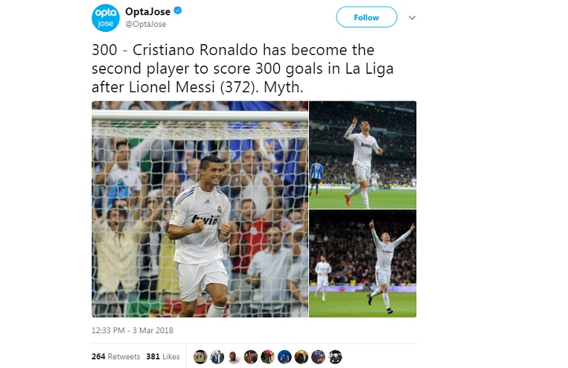The height and width of the screenshot is (368, 568).
Task: Click the fifth liker avatar in the row
Action: (268, 357)
